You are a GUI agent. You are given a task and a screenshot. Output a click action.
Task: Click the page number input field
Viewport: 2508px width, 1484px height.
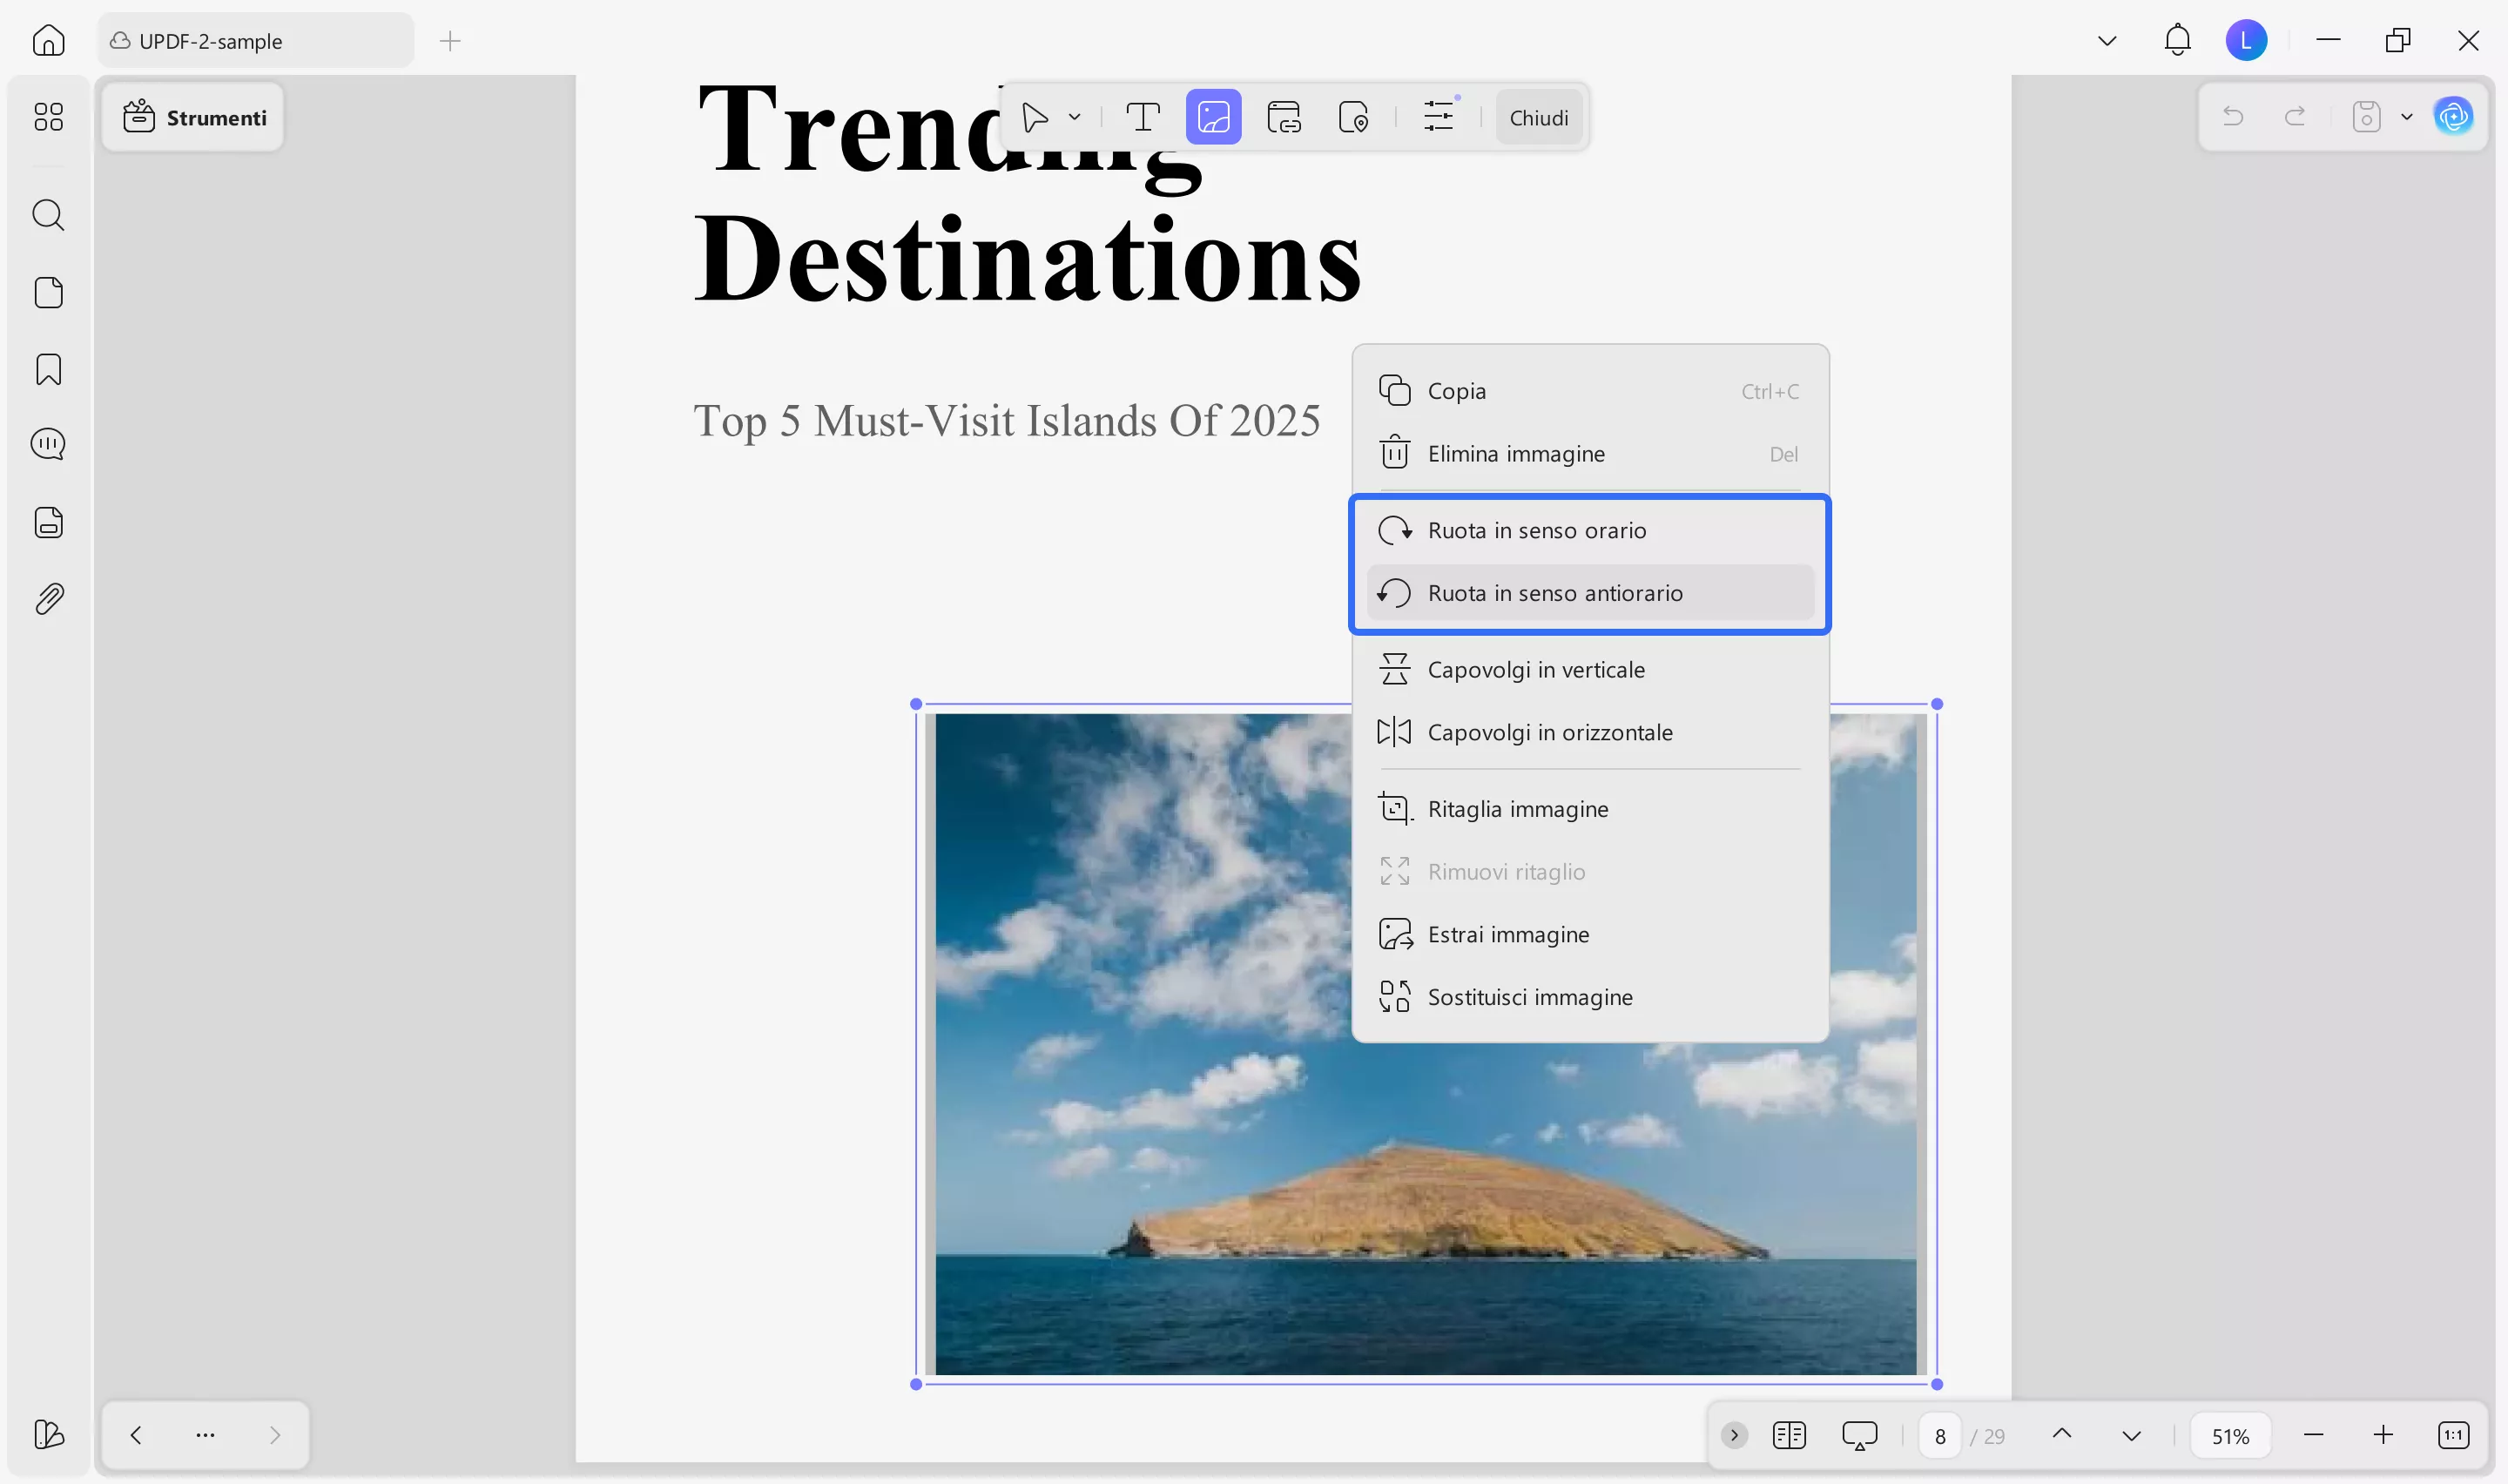pos(1939,1435)
